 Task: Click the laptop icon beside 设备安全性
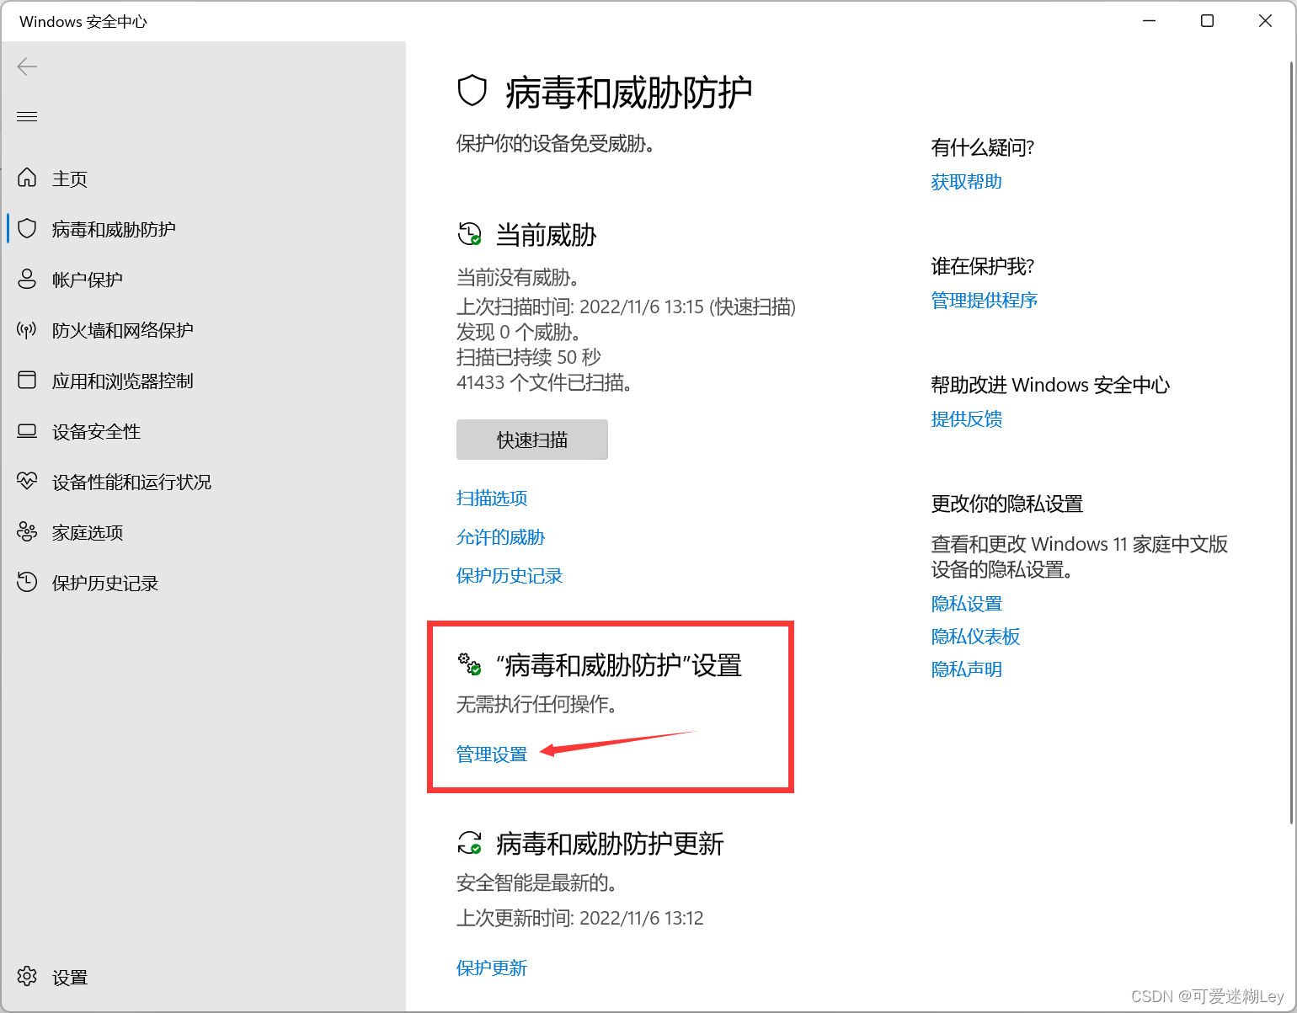point(27,431)
